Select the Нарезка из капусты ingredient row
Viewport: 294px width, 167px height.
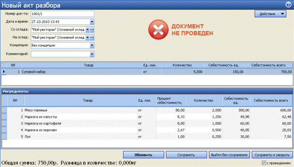tap(147, 117)
